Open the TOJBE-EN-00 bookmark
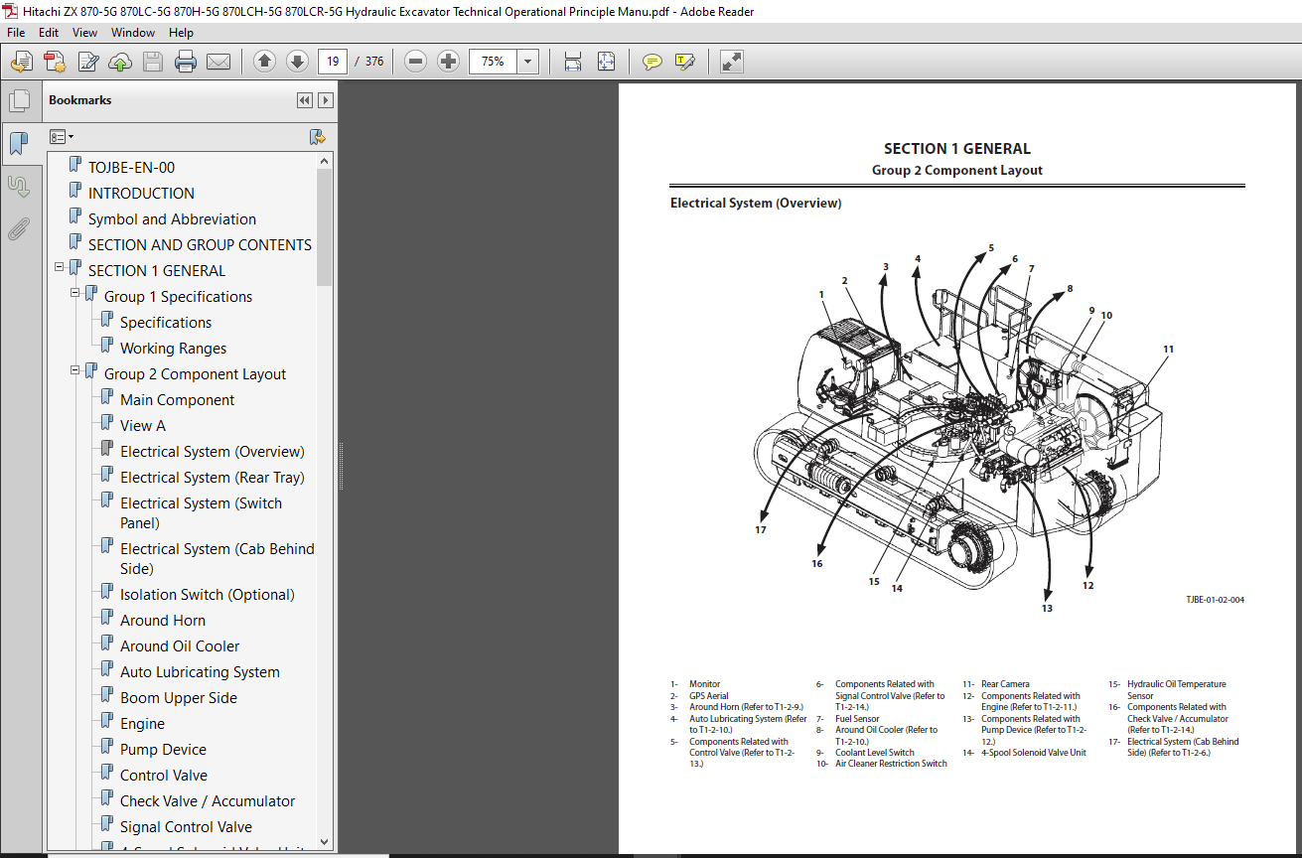Screen dimensions: 1302x858 pos(131,168)
